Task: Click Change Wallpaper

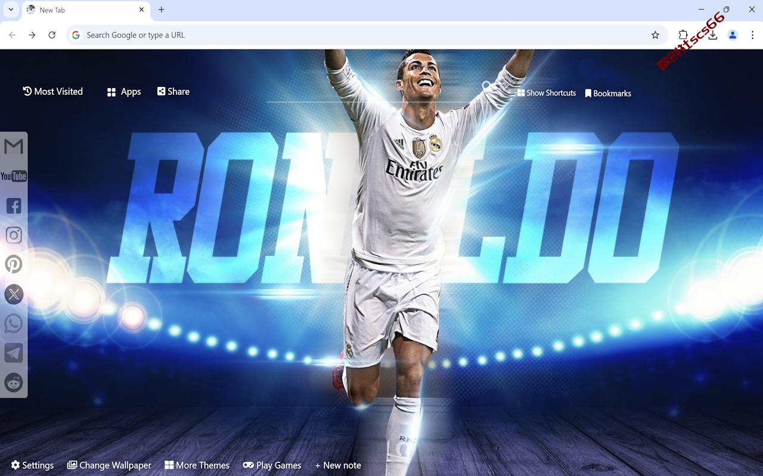Action: (x=109, y=465)
